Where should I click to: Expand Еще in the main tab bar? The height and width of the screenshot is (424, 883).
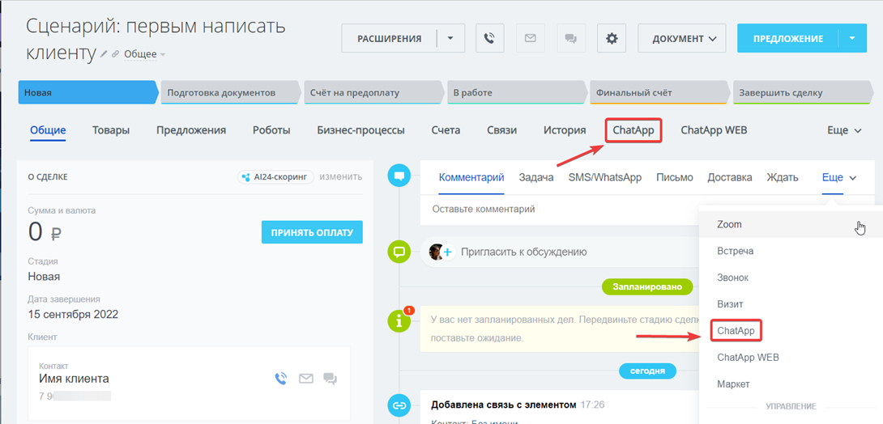tap(844, 130)
